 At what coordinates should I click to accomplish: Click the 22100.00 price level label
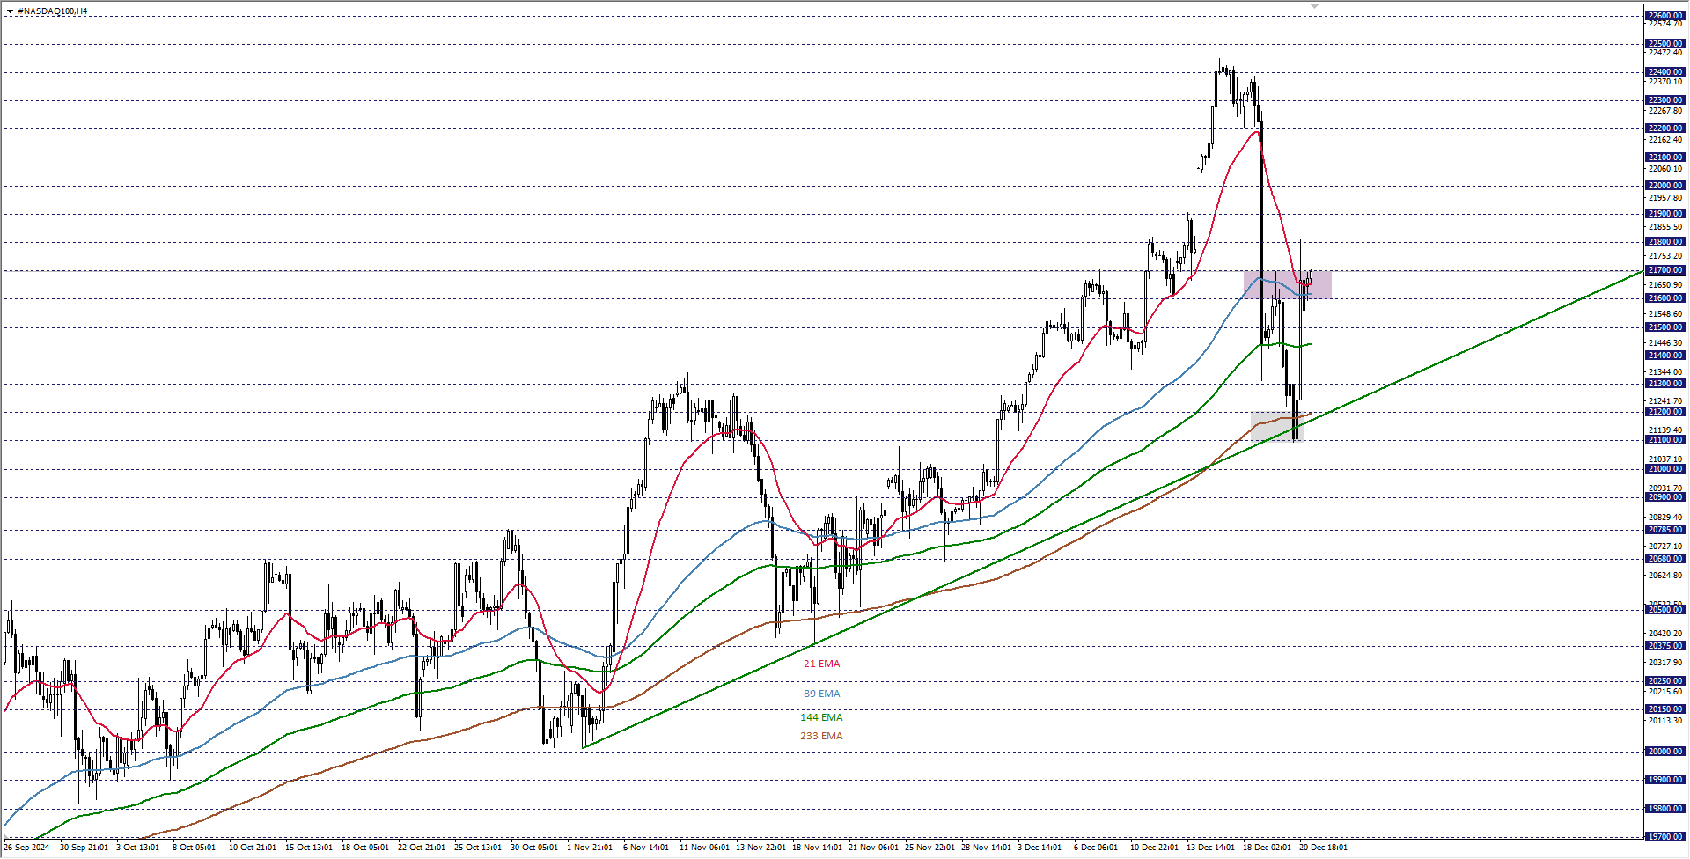point(1664,158)
